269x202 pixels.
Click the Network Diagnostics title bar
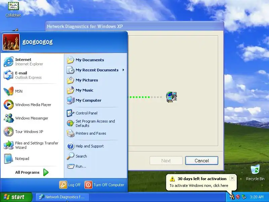click(x=135, y=26)
